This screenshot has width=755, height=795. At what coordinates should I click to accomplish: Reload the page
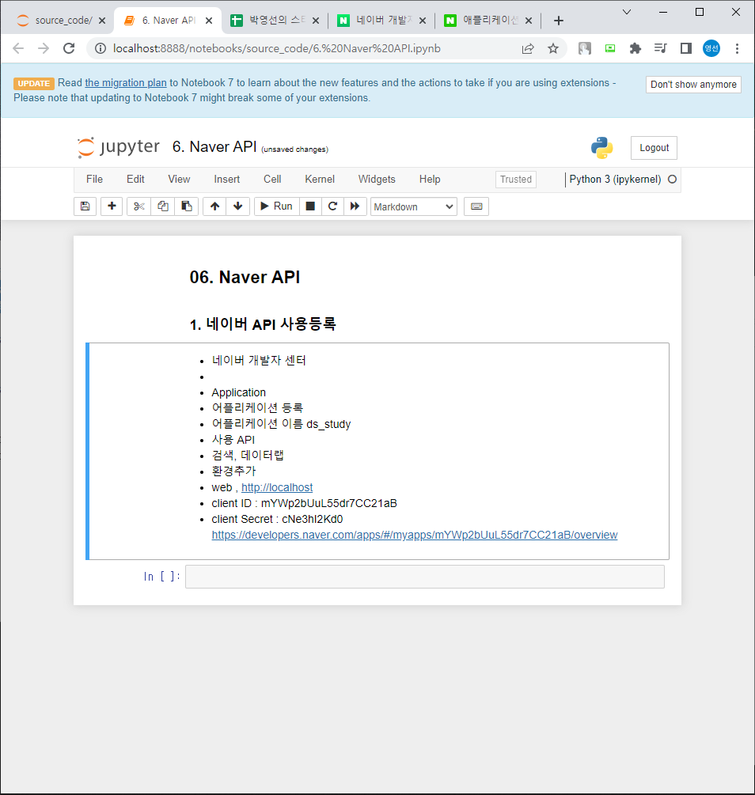69,49
